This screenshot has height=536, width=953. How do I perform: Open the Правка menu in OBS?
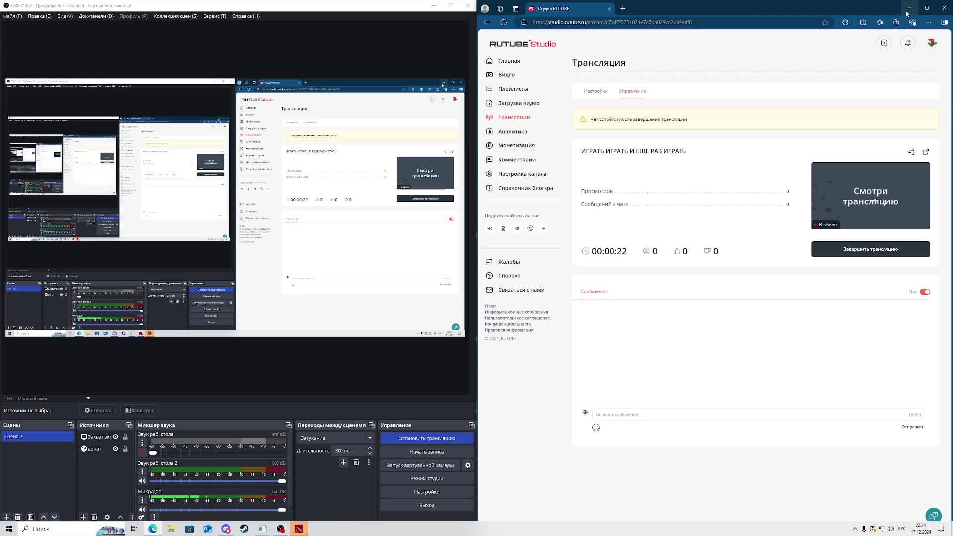point(40,16)
